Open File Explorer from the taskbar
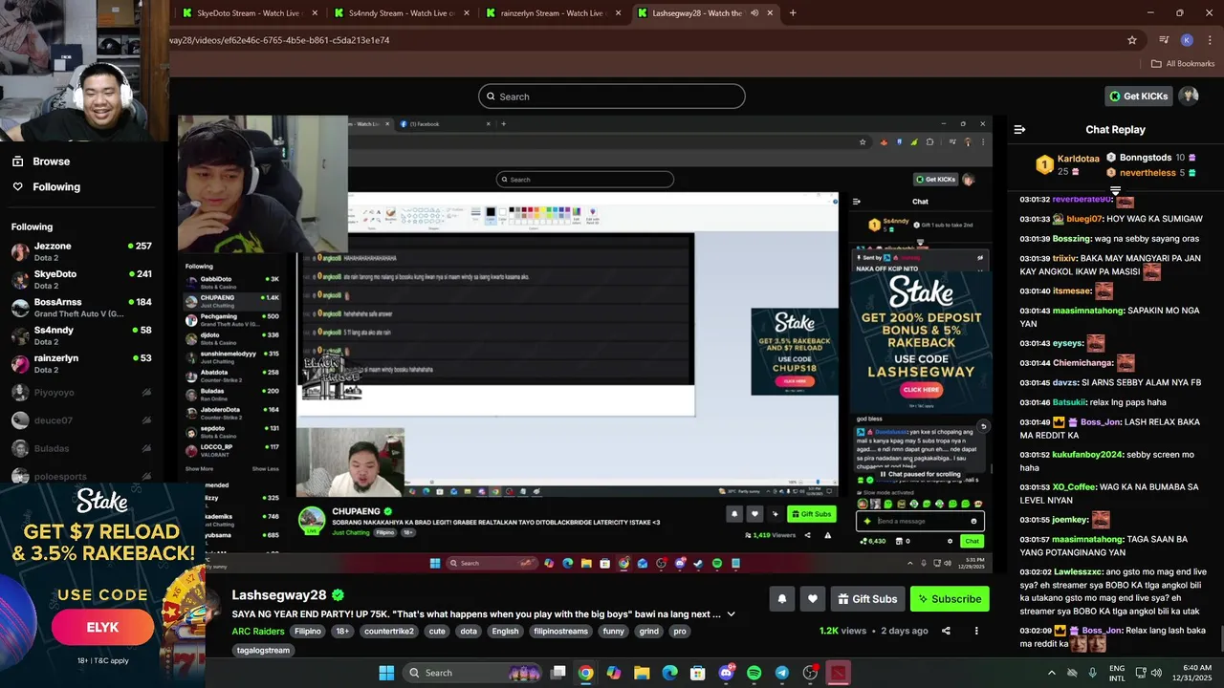This screenshot has height=688, width=1224. pos(642,673)
